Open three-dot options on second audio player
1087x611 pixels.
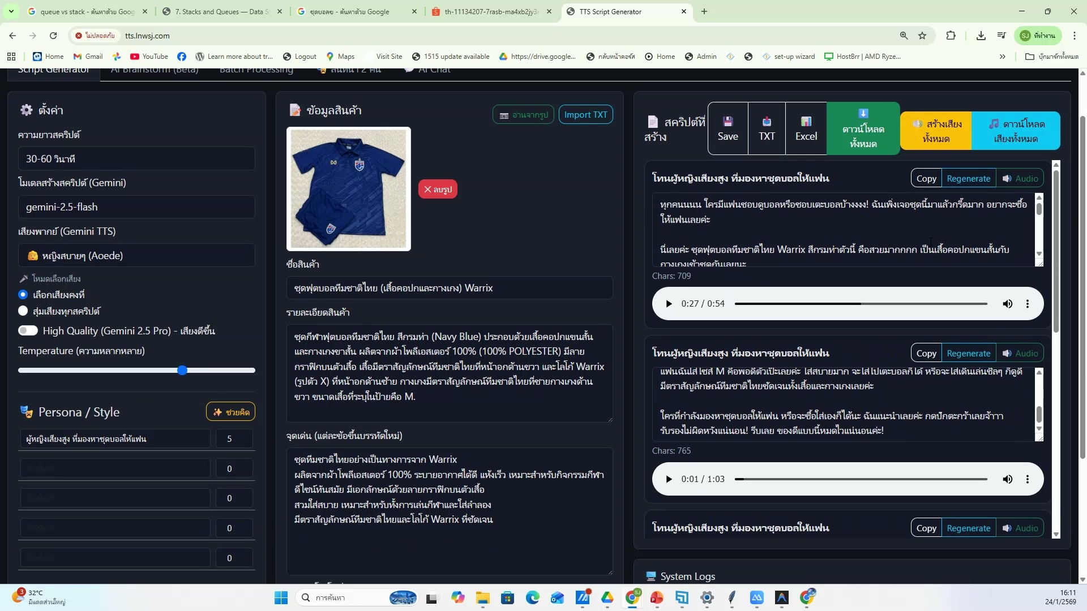[1028, 479]
